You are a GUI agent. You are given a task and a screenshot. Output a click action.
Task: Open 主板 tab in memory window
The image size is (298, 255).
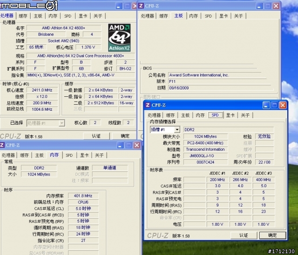[x=40, y=155]
